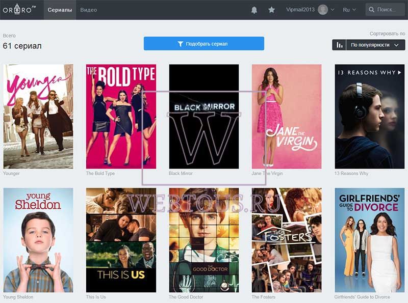This screenshot has height=303, width=408.
Task: Open the This Is Us poster
Action: pyautogui.click(x=121, y=240)
